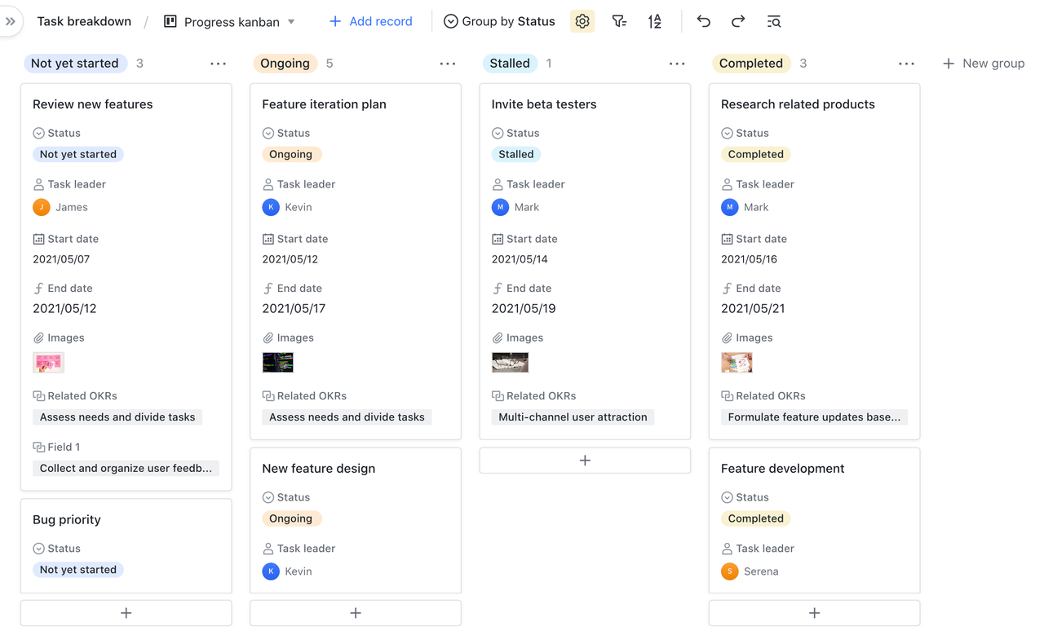Screen dimensions: 1044x635
Task: Click the redo arrow icon
Action: (x=738, y=22)
